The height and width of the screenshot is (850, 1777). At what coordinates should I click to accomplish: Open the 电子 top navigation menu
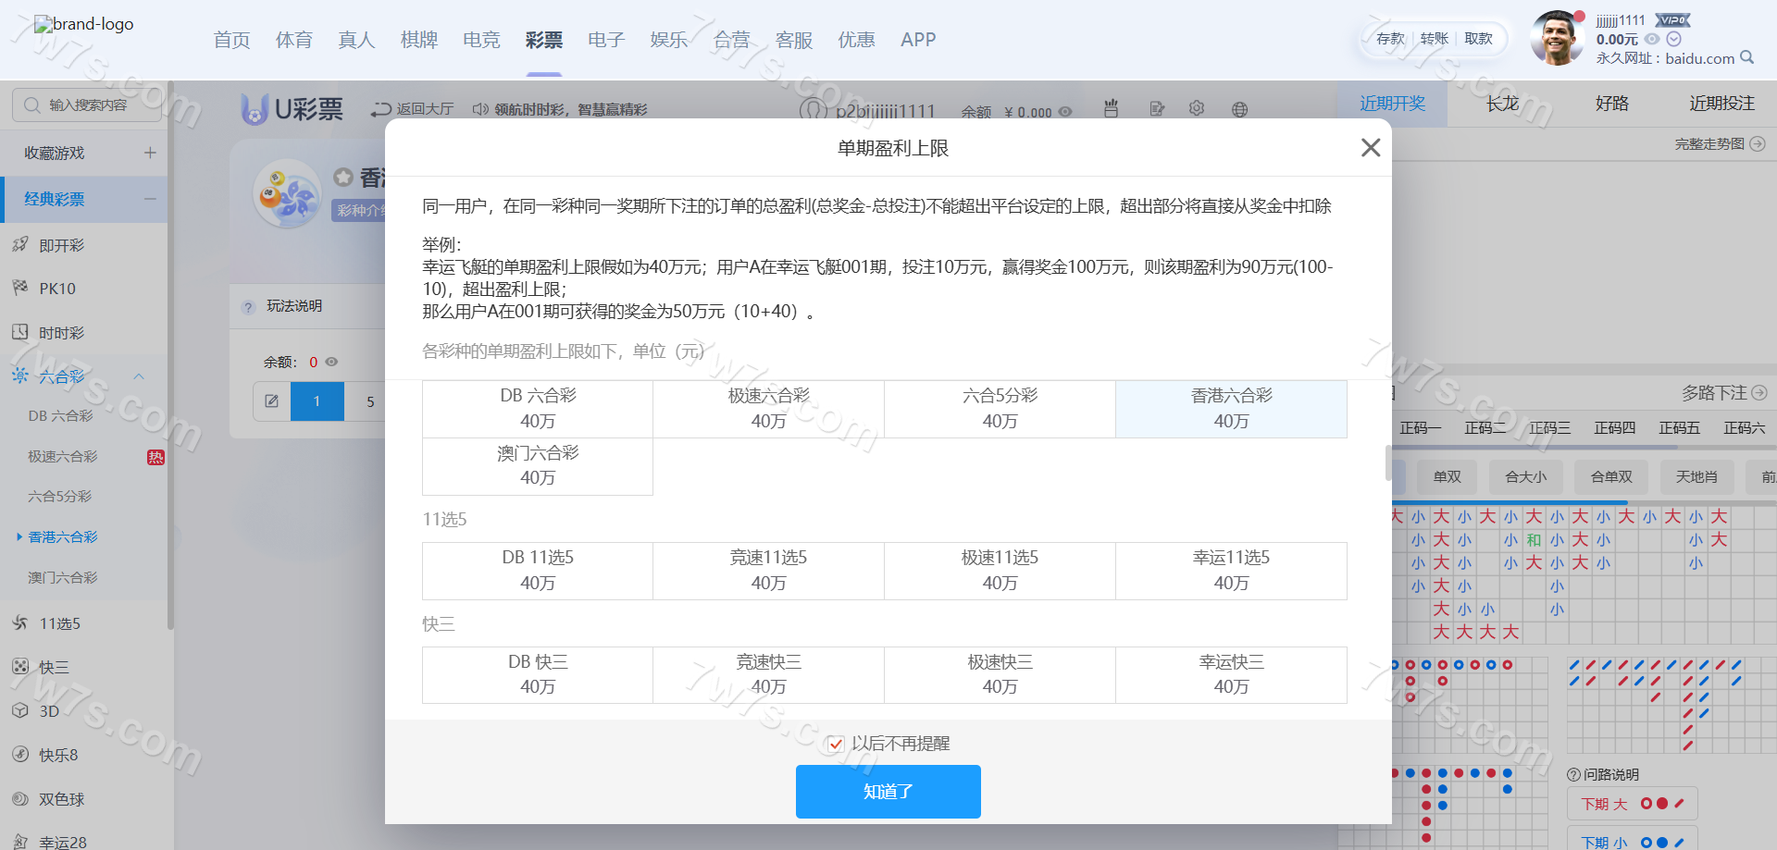[606, 40]
